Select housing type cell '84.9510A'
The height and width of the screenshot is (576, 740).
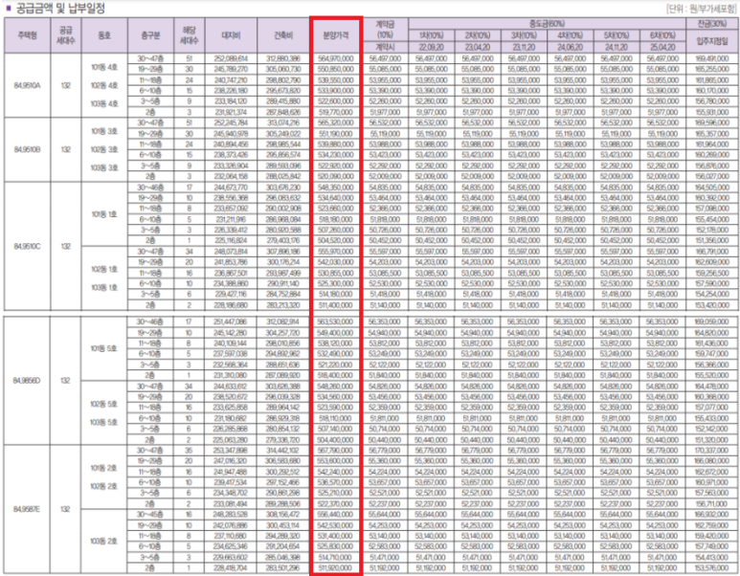pos(28,85)
